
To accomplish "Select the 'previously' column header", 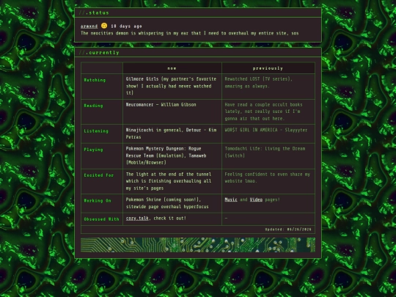I will point(268,68).
